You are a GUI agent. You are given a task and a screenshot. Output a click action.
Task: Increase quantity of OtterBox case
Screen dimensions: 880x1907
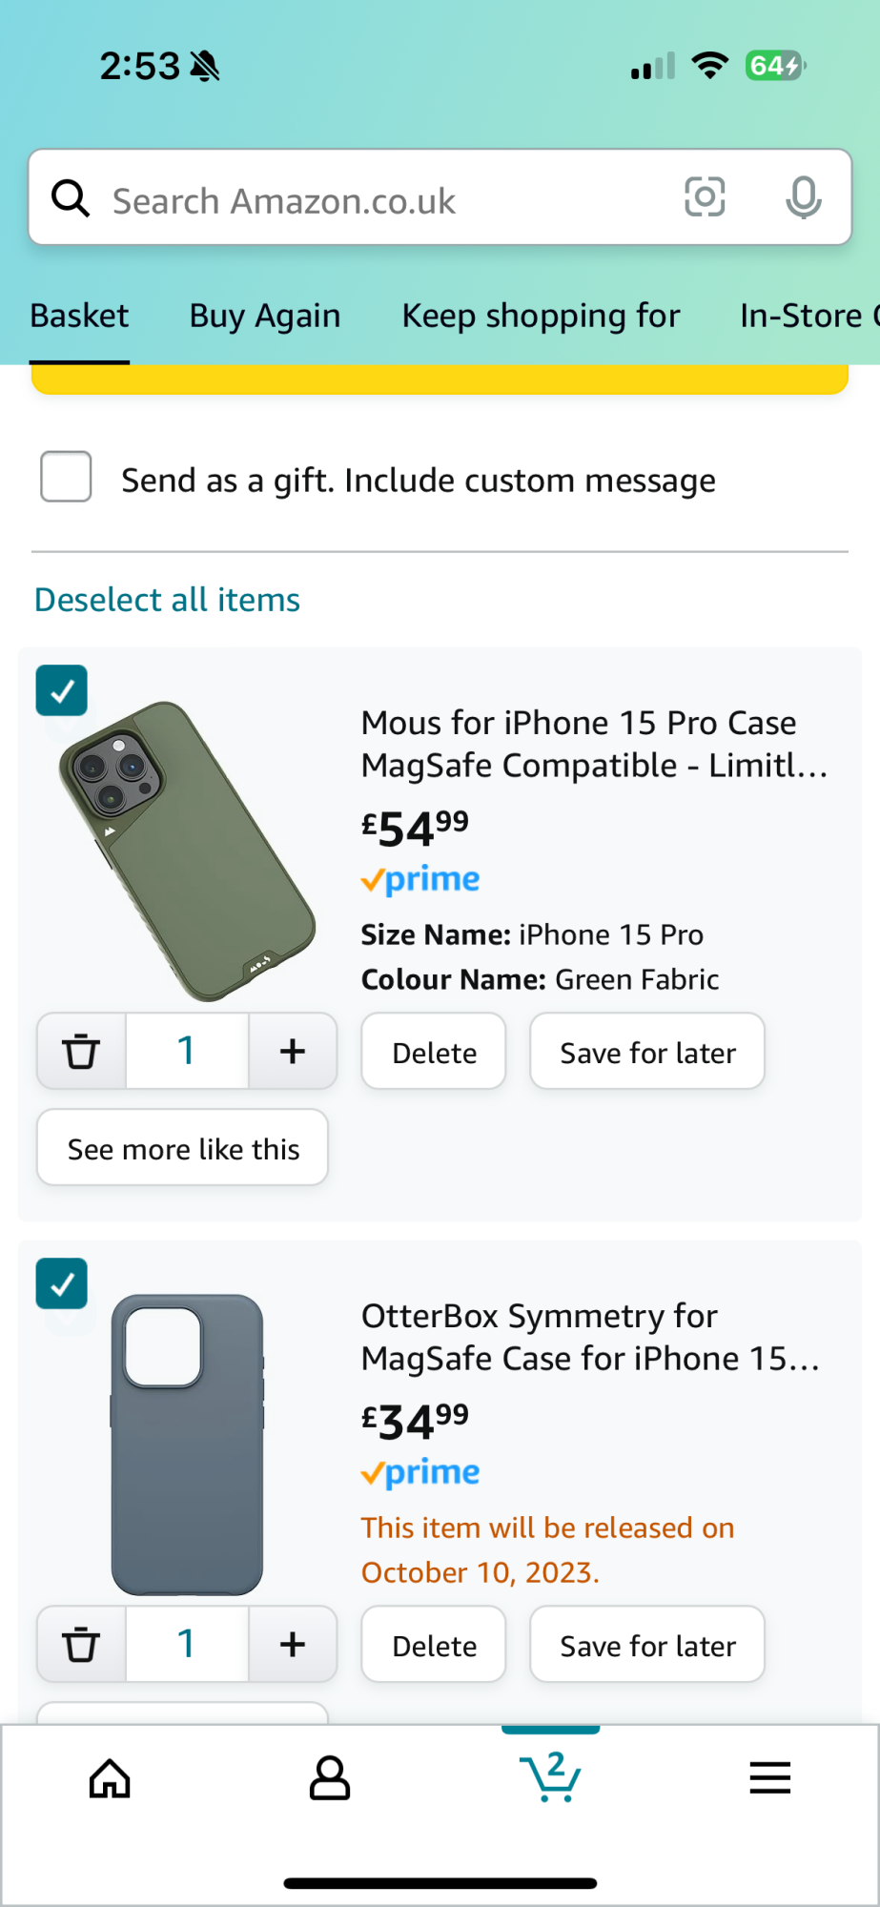293,1644
